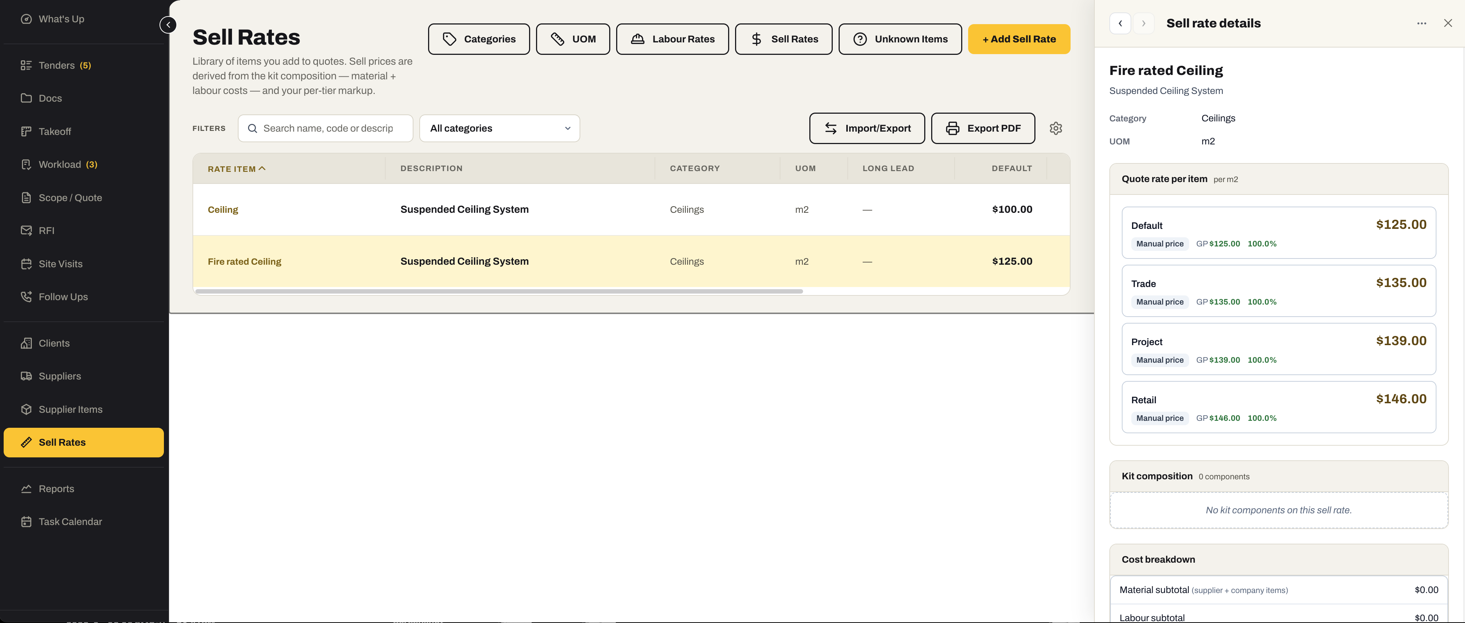Screen dimensions: 1465x623
Task: Open the Docs folder icon
Action: click(x=26, y=98)
